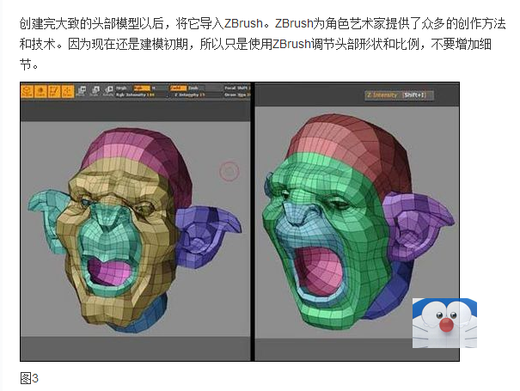Select the gray Move tool icon
Viewport: 520px width, 391px height.
[x=82, y=90]
